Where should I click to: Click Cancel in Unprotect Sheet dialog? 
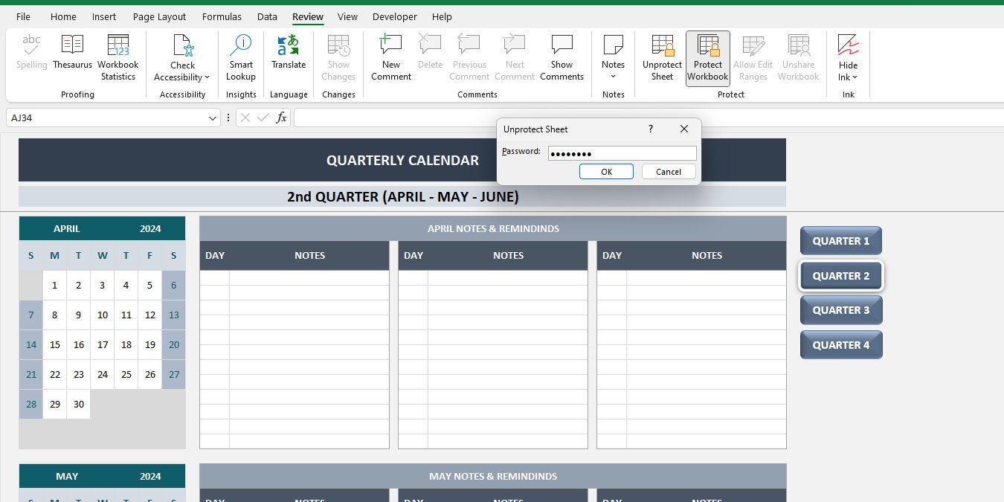pyautogui.click(x=669, y=172)
